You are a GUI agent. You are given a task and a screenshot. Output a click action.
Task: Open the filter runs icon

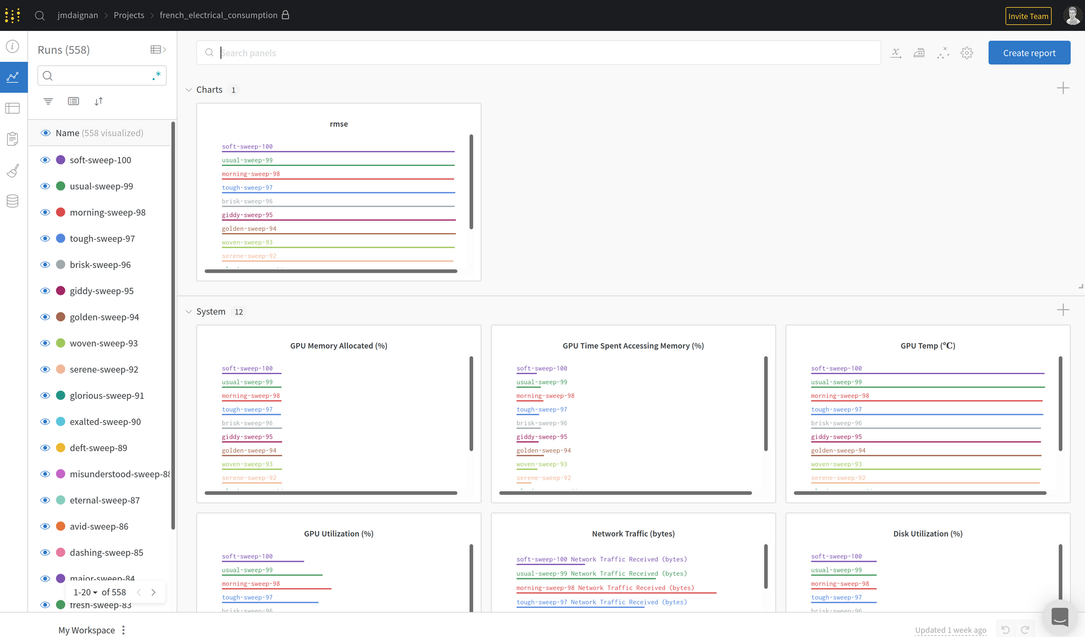(48, 101)
